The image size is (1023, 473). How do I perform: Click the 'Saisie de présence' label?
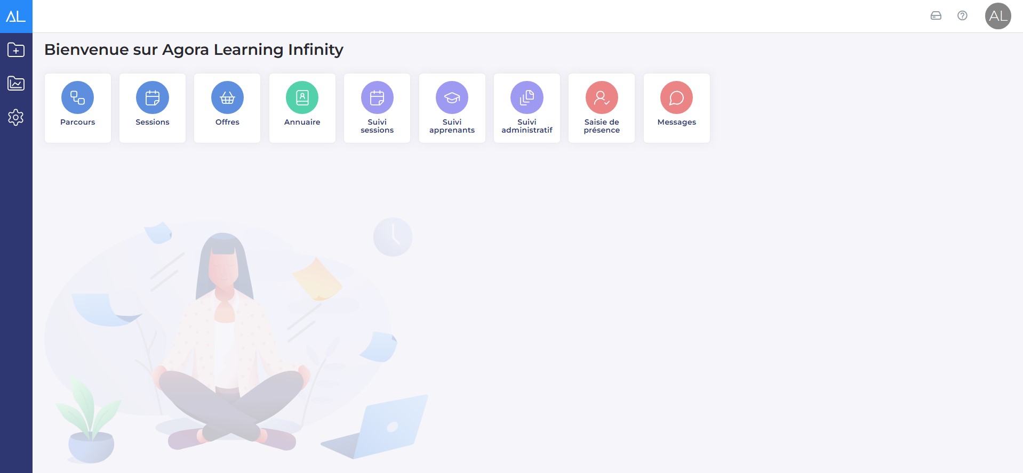coord(602,126)
